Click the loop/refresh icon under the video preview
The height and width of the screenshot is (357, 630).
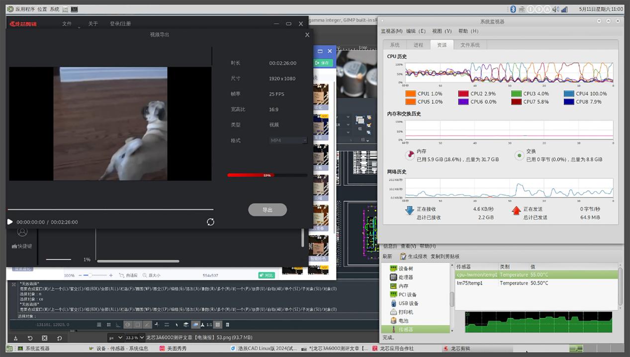point(210,222)
